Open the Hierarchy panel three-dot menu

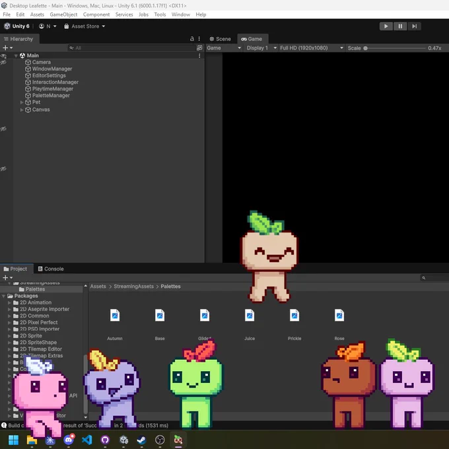pyautogui.click(x=199, y=39)
